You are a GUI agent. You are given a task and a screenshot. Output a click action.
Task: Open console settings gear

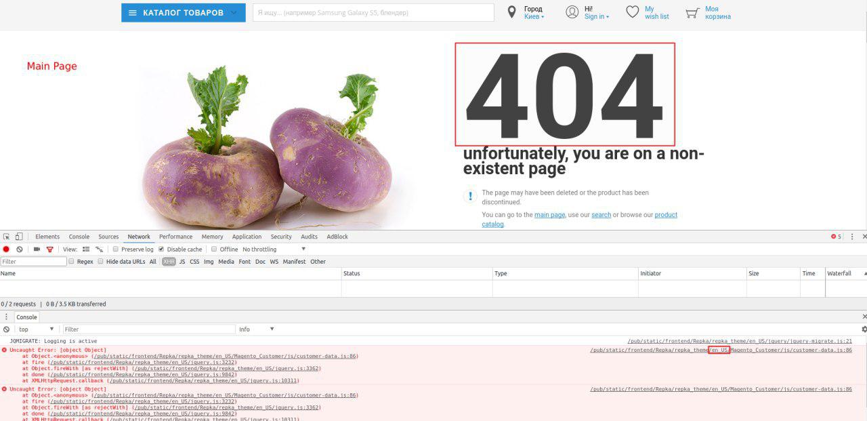pyautogui.click(x=864, y=329)
